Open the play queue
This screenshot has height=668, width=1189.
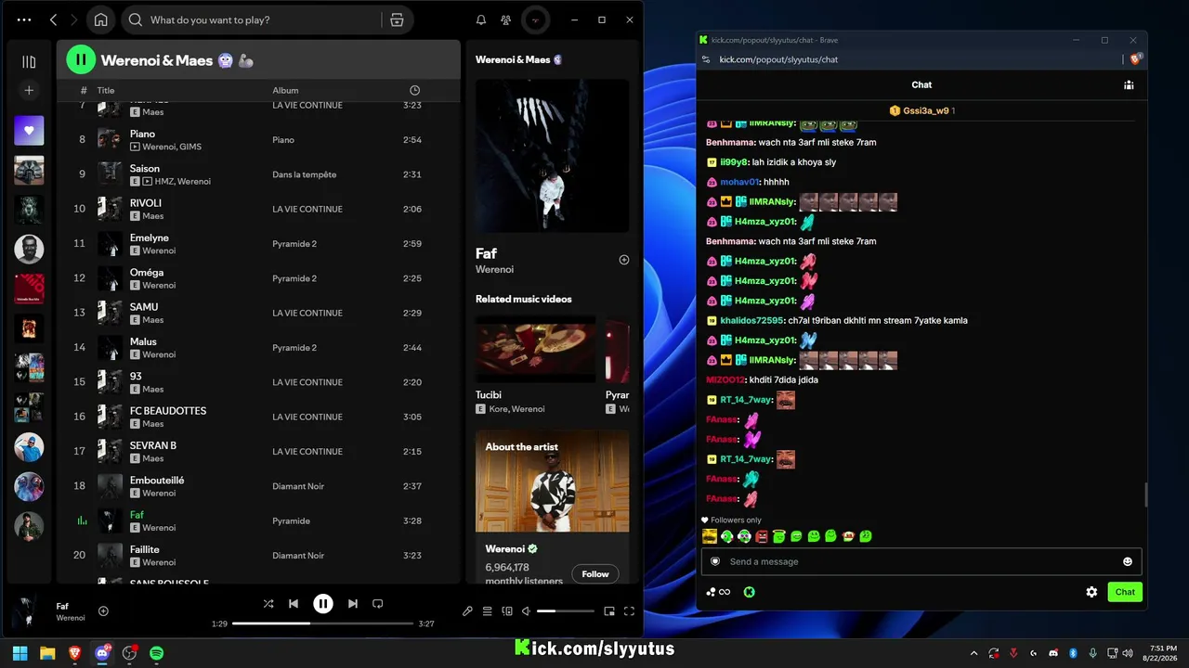[x=487, y=611]
